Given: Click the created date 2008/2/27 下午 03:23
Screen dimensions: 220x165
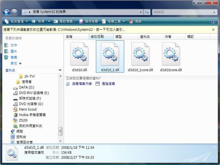Looking at the screenshot, I should [x=77, y=157].
